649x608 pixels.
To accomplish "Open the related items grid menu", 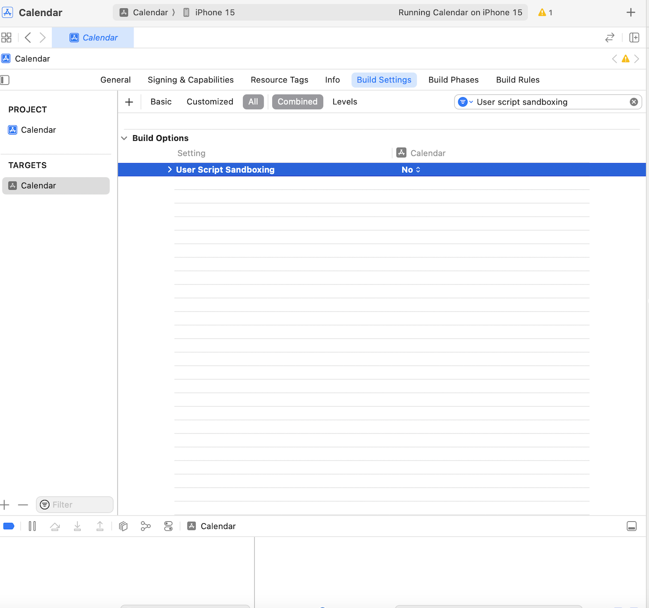I will [x=6, y=38].
